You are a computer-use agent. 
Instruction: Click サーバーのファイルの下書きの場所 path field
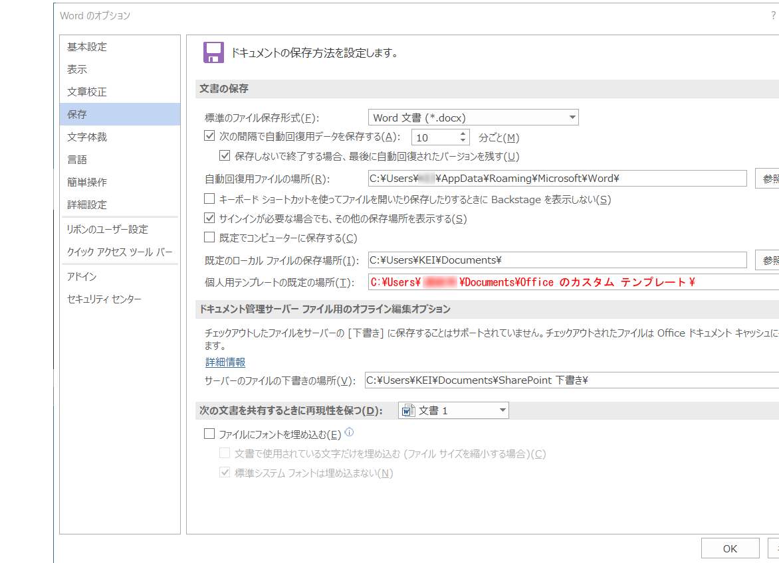pos(572,380)
